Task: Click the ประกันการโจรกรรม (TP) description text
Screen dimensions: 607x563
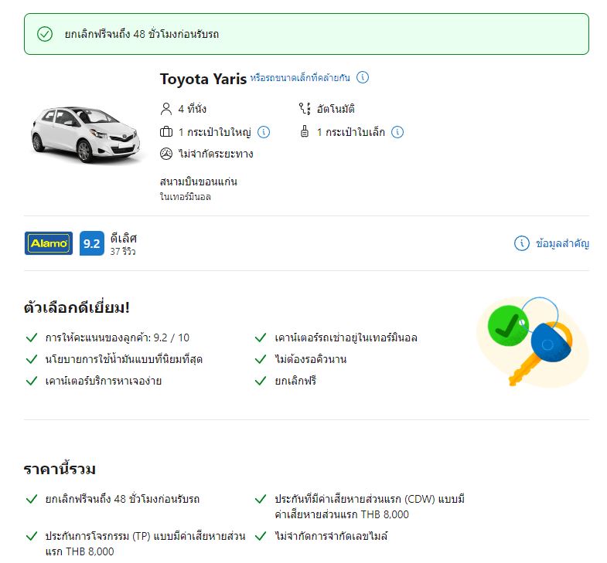Action: pyautogui.click(x=145, y=544)
